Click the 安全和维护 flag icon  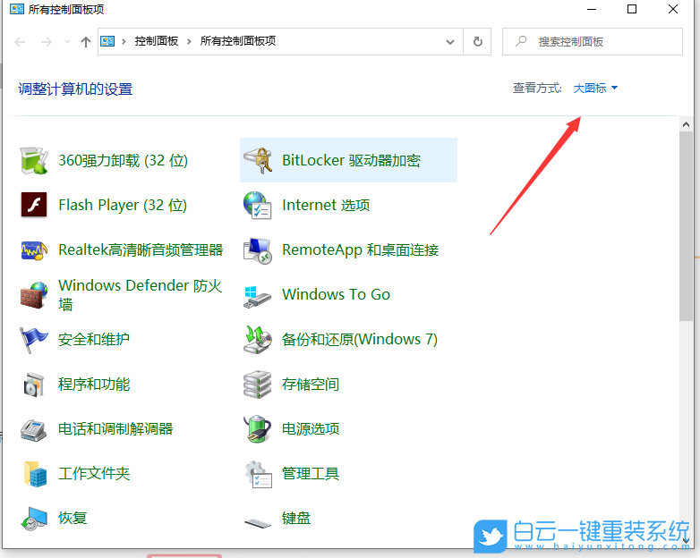(34, 340)
